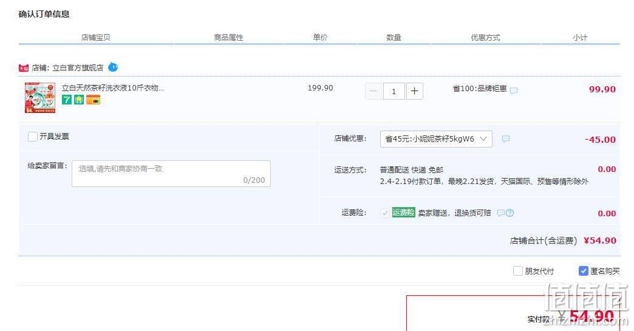Open the product thumbnail of 立白 laundry detergent
The height and width of the screenshot is (331, 634).
pos(40,98)
